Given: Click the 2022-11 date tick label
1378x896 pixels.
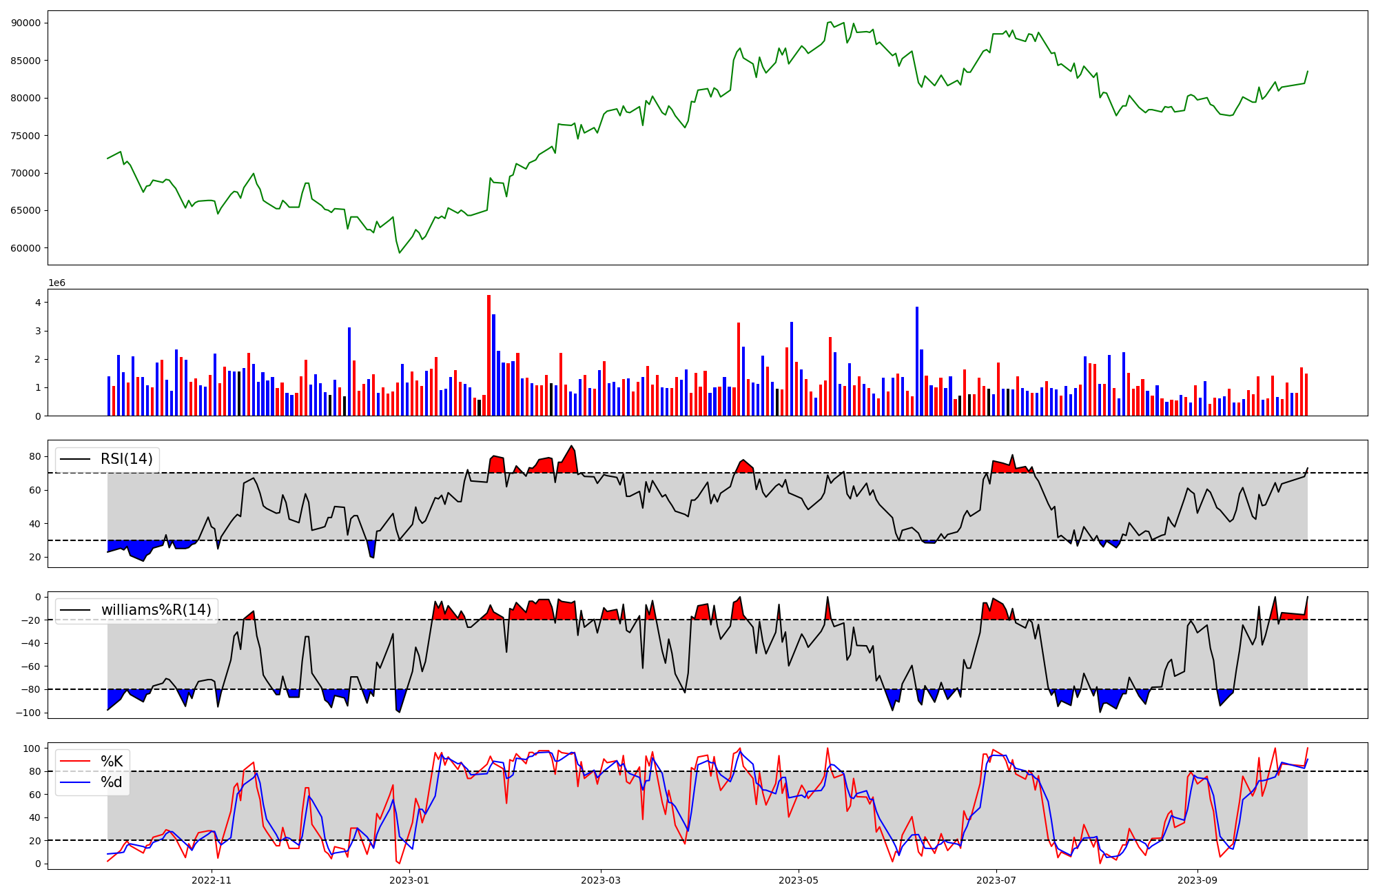Looking at the screenshot, I should (x=212, y=880).
